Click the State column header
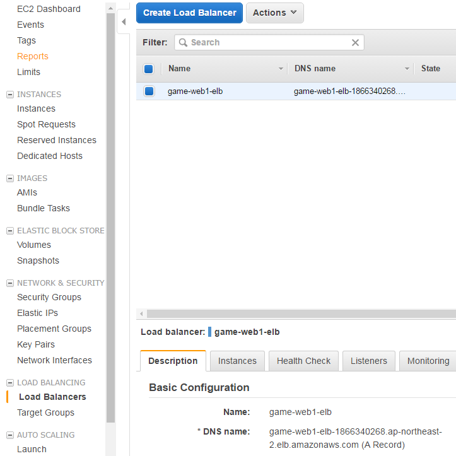 pyautogui.click(x=430, y=68)
